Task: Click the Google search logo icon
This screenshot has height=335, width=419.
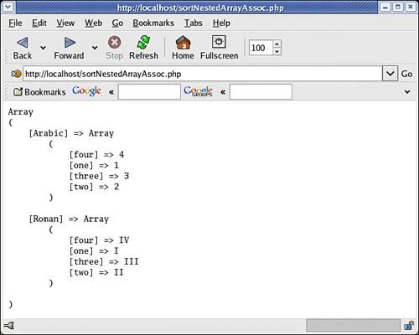Action: (x=86, y=91)
